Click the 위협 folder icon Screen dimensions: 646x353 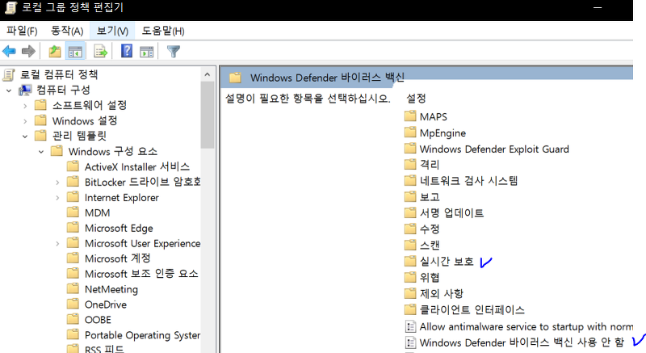(410, 277)
